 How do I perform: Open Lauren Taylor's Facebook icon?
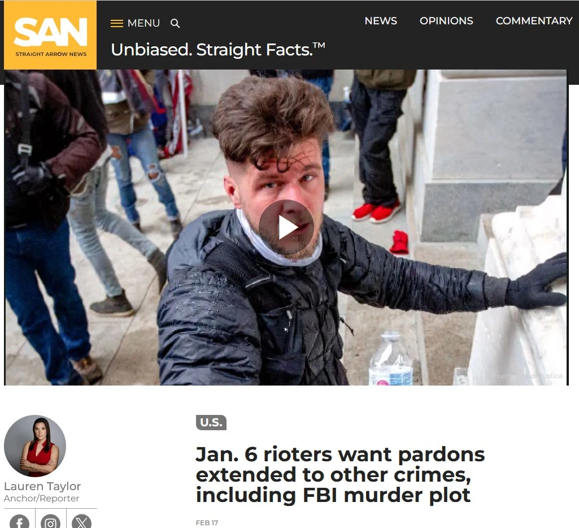pos(19,522)
